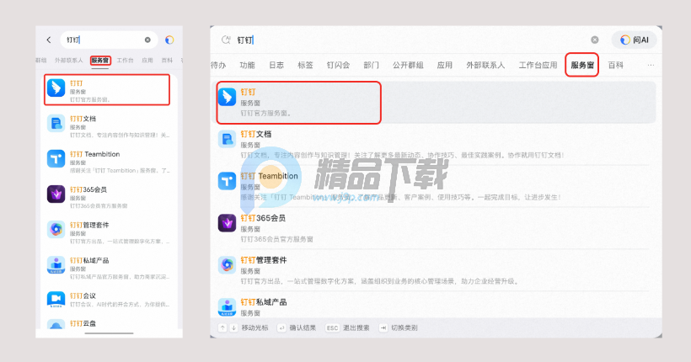691x362 pixels.
Task: Open the AI assistant icon in mobile panel
Action: point(169,40)
